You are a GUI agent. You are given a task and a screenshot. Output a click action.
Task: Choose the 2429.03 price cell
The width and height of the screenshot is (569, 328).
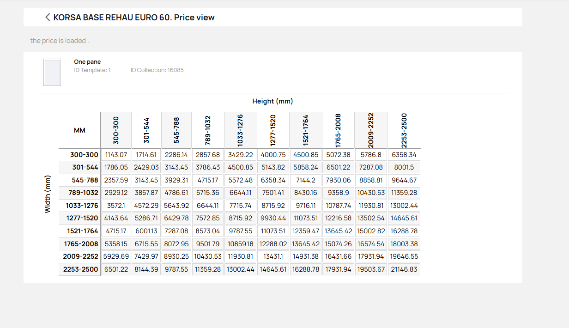point(146,167)
